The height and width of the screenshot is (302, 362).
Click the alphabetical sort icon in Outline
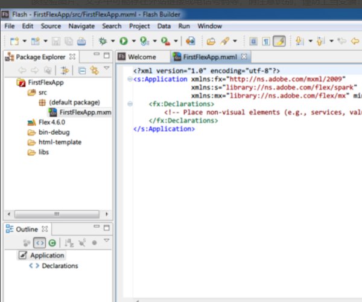(x=69, y=243)
